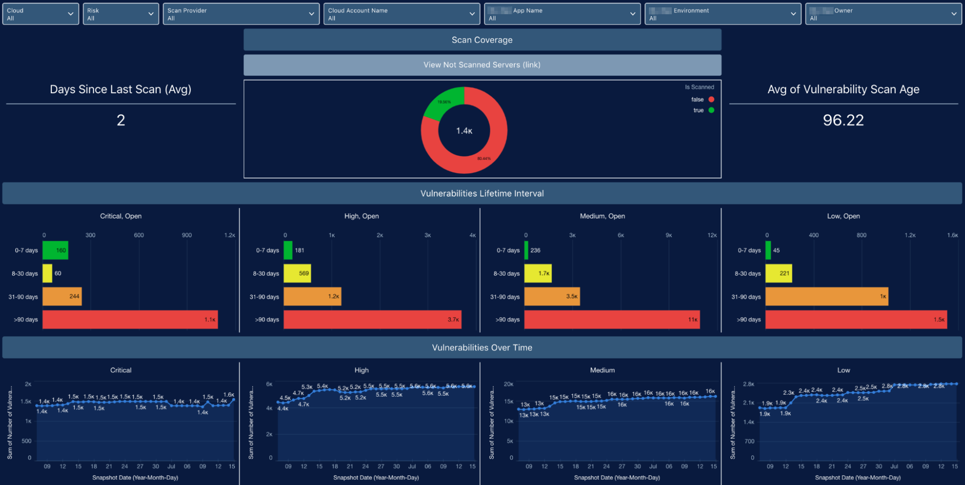Open the Cloud Account Name dropdown
Viewport: 965px width, 485px height.
401,14
